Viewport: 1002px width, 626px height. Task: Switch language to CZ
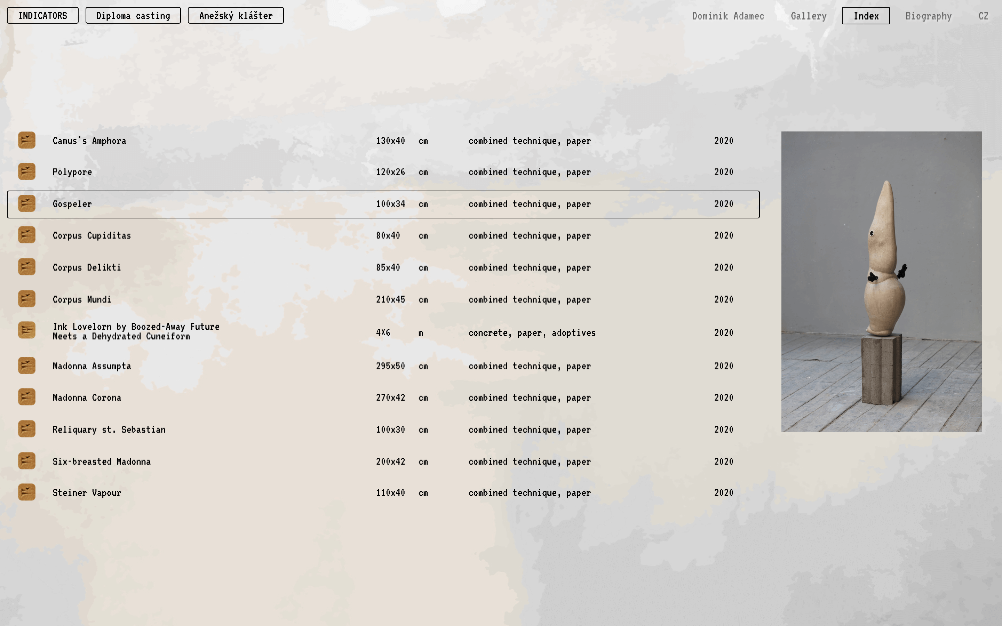tap(983, 16)
